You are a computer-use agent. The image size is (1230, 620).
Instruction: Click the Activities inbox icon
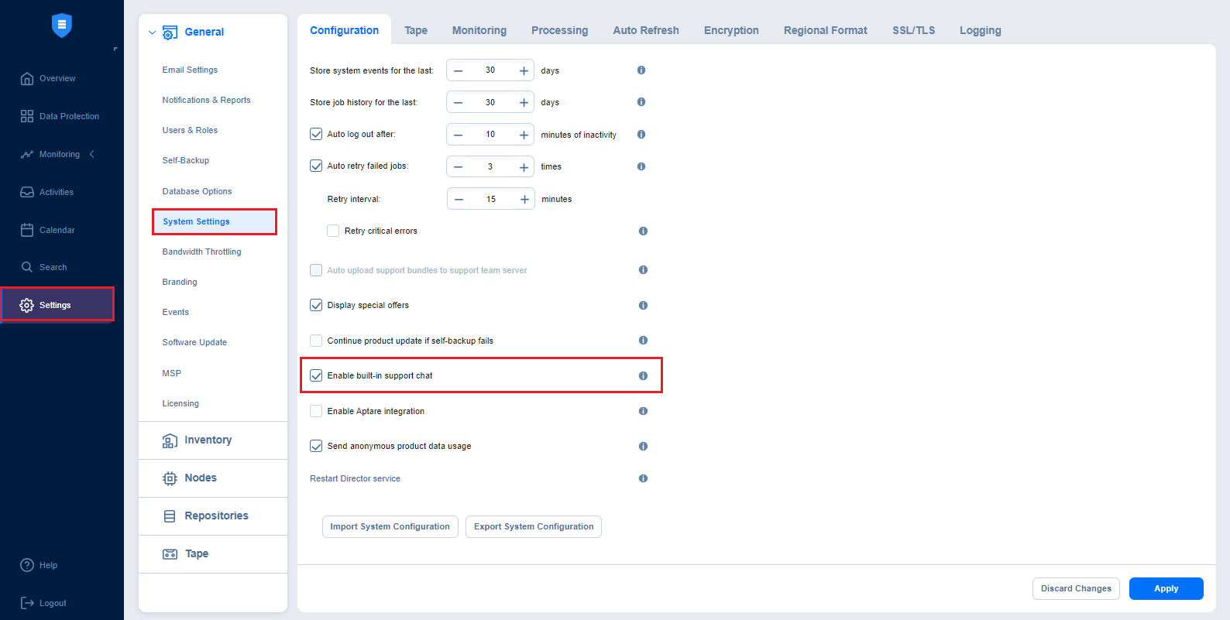click(27, 192)
